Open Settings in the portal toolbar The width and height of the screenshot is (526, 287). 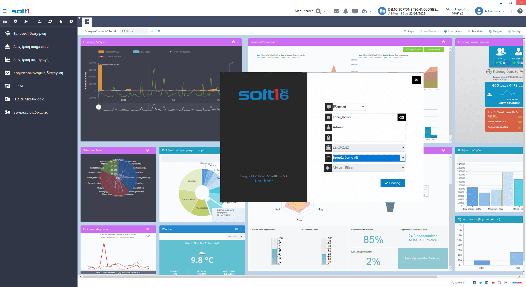point(514,31)
